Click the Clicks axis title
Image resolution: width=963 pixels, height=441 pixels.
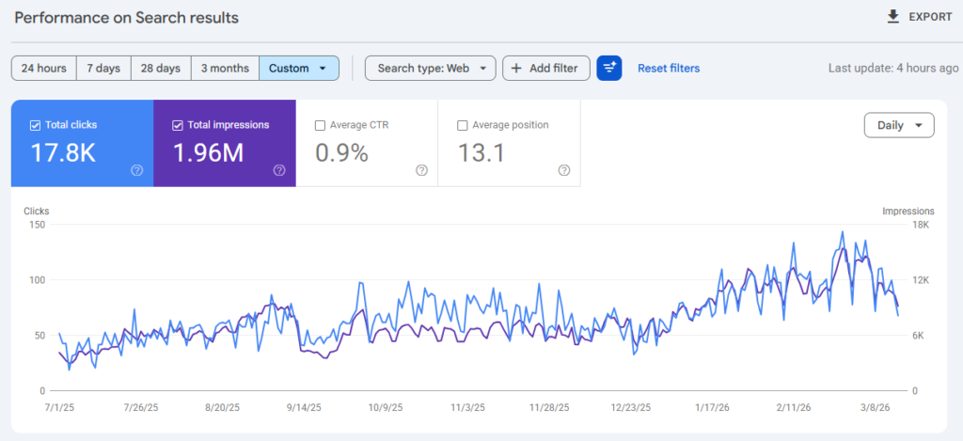tap(37, 211)
